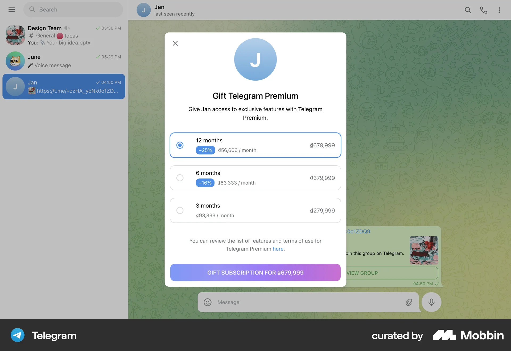Viewport: 511px width, 351px height.
Task: Click Jan's avatar at the top of the chat
Action: point(143,10)
